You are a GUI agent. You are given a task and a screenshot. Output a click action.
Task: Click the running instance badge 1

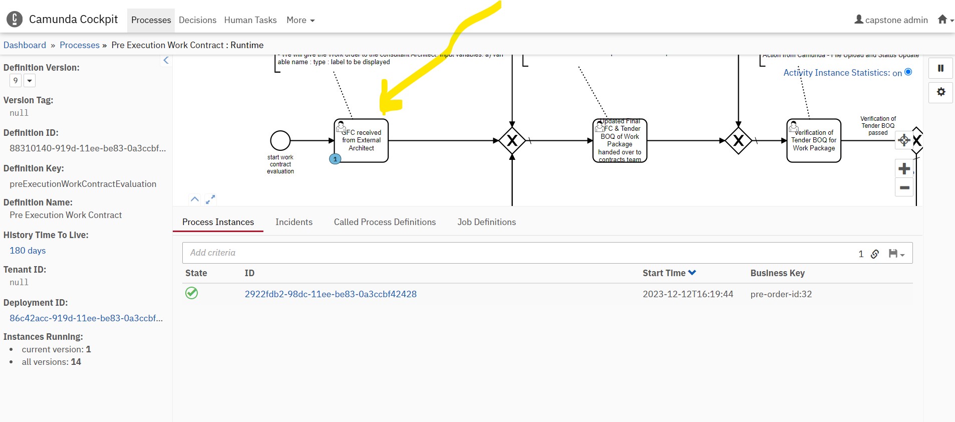point(335,159)
